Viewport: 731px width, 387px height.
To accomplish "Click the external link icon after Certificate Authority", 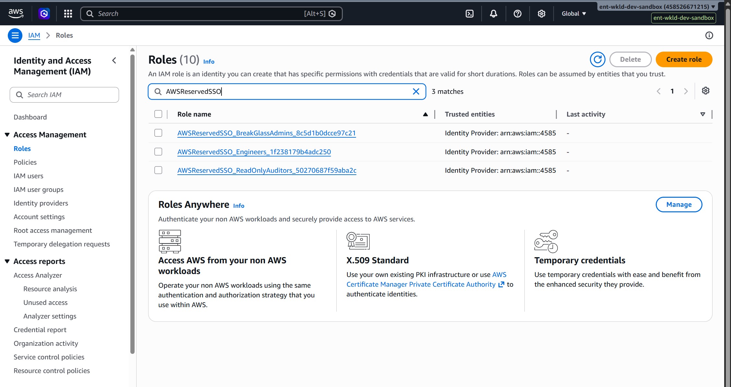I will (x=501, y=284).
